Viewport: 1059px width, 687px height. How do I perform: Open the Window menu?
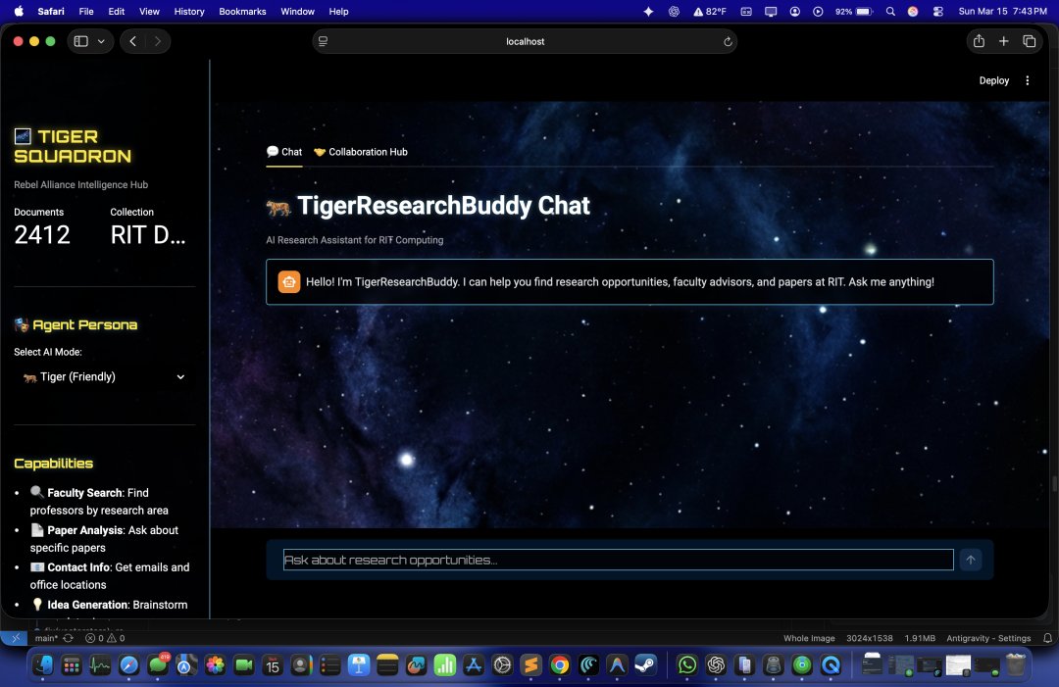(297, 12)
